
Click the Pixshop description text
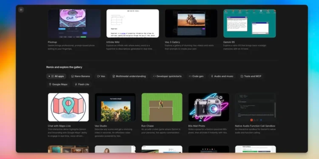[71, 47]
